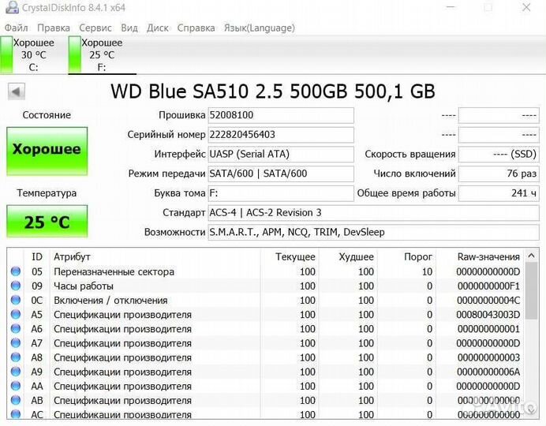This screenshot has height=426, width=546.
Task: Click the features field S.M.A.R.T., APM, NCQ
Action: [374, 232]
